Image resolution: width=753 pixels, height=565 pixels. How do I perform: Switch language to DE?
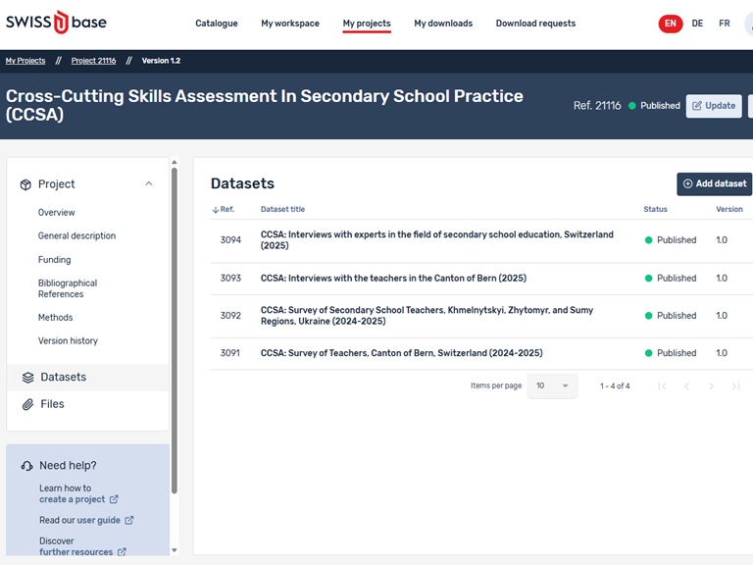697,24
